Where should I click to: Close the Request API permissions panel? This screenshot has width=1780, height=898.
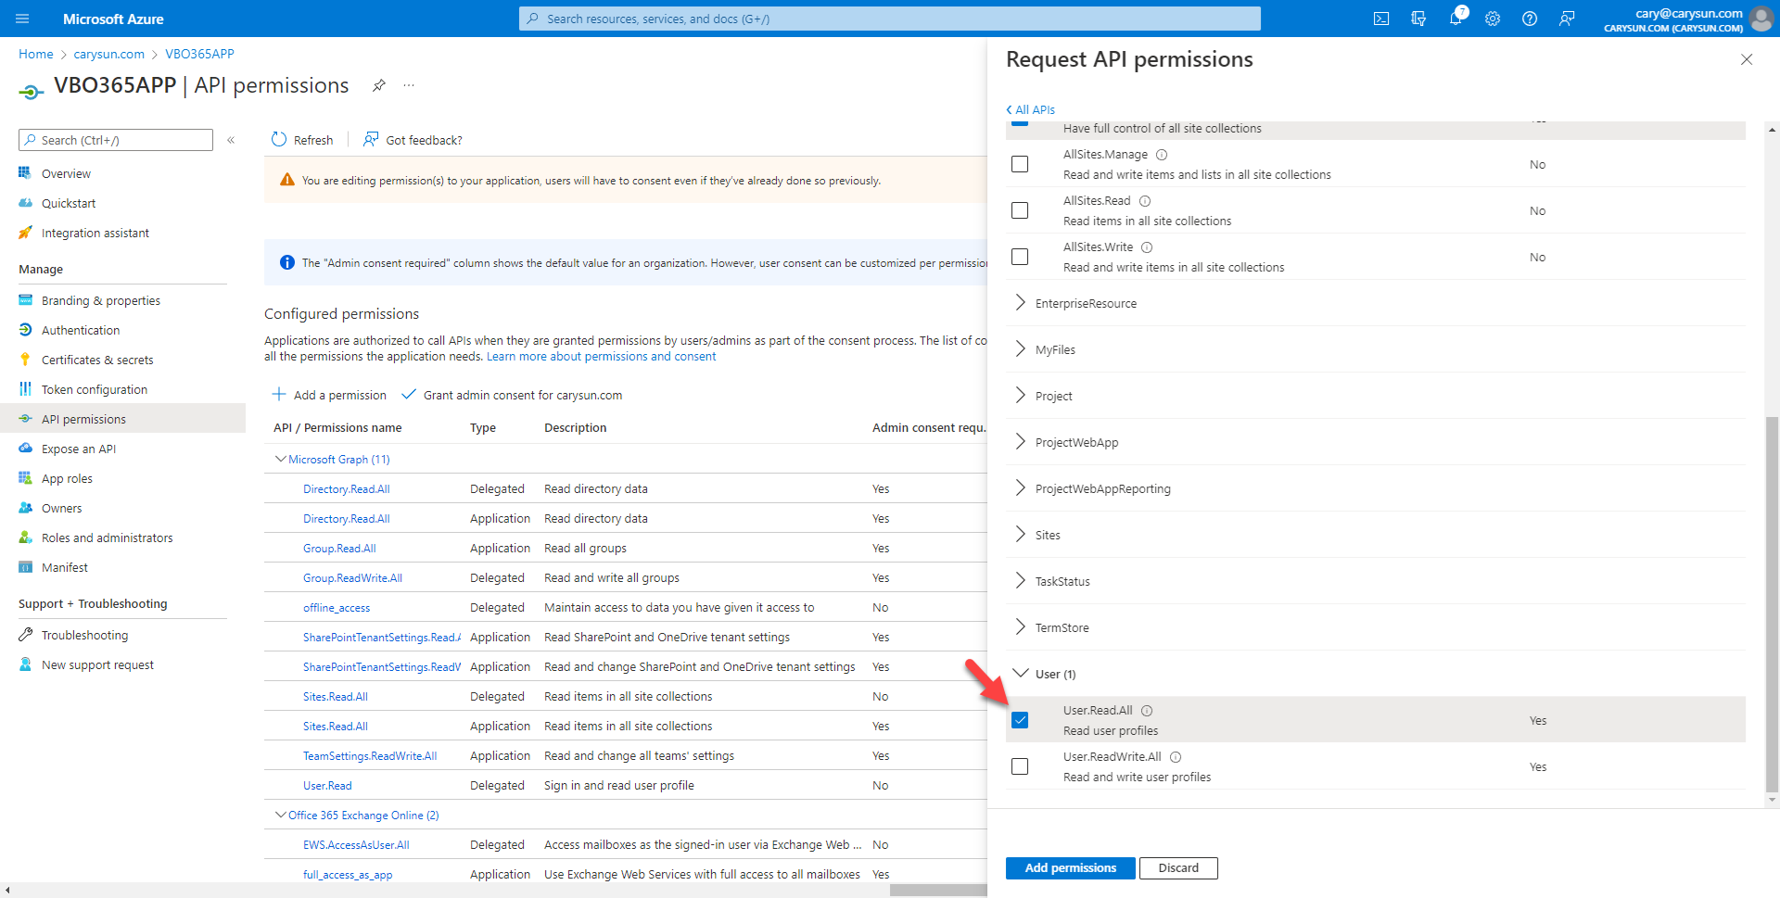click(1747, 59)
